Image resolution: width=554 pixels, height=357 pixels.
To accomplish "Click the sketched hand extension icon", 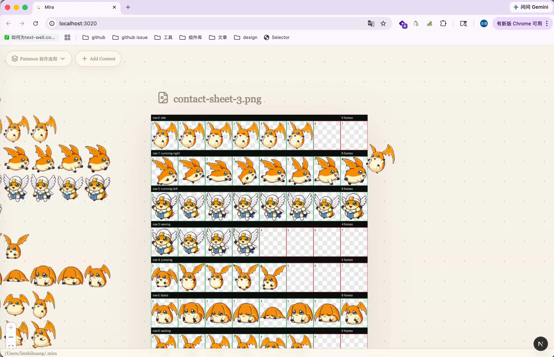I will [416, 24].
